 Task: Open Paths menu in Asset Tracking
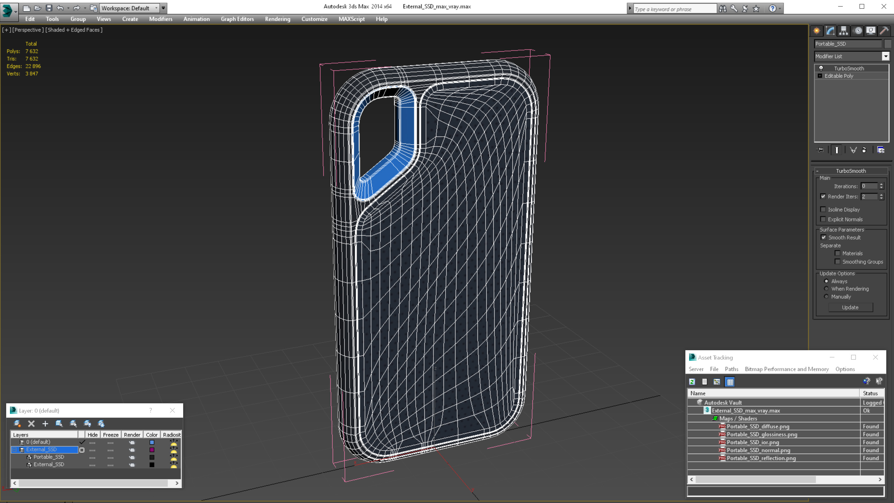point(732,369)
